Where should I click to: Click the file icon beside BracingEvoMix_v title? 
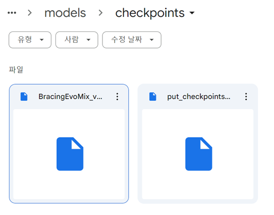(x=24, y=97)
